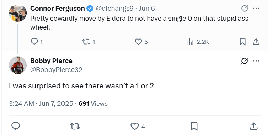Open Connor Ferguson's profile picture
This screenshot has height=135, width=268.
coord(18,14)
